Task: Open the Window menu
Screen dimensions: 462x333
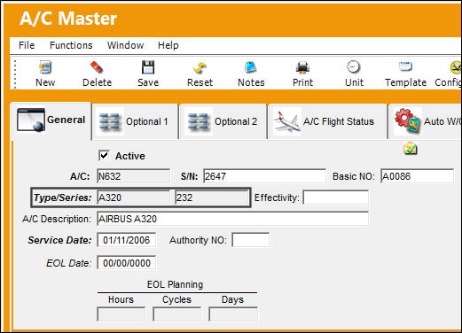Action: tap(126, 45)
